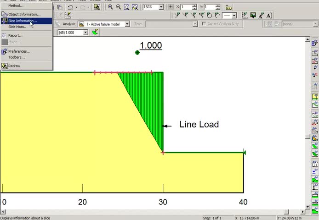
Task: Select the Slice Information... menu entry
Action: [x=27, y=21]
